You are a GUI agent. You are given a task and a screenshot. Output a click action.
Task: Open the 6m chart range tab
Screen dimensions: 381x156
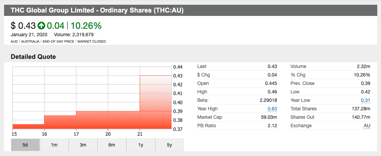pos(112,145)
